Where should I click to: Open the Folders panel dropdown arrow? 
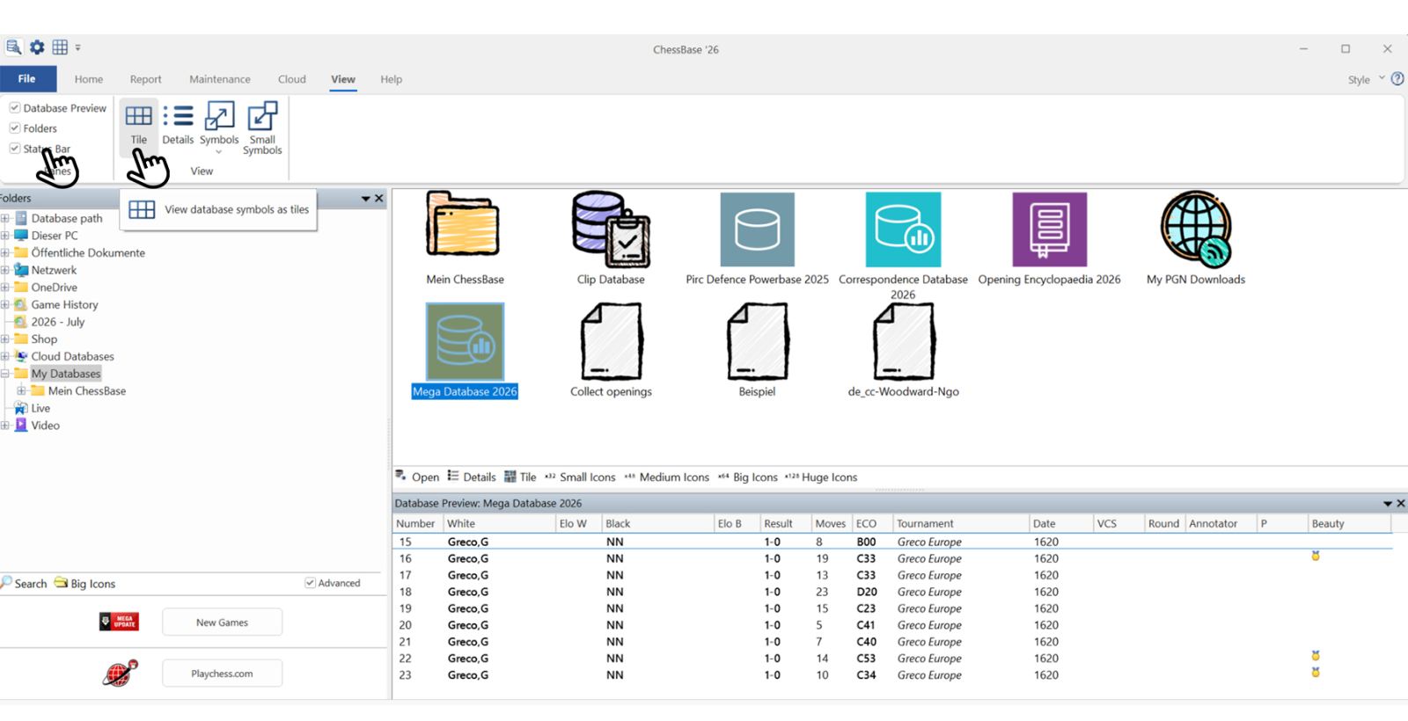[365, 199]
